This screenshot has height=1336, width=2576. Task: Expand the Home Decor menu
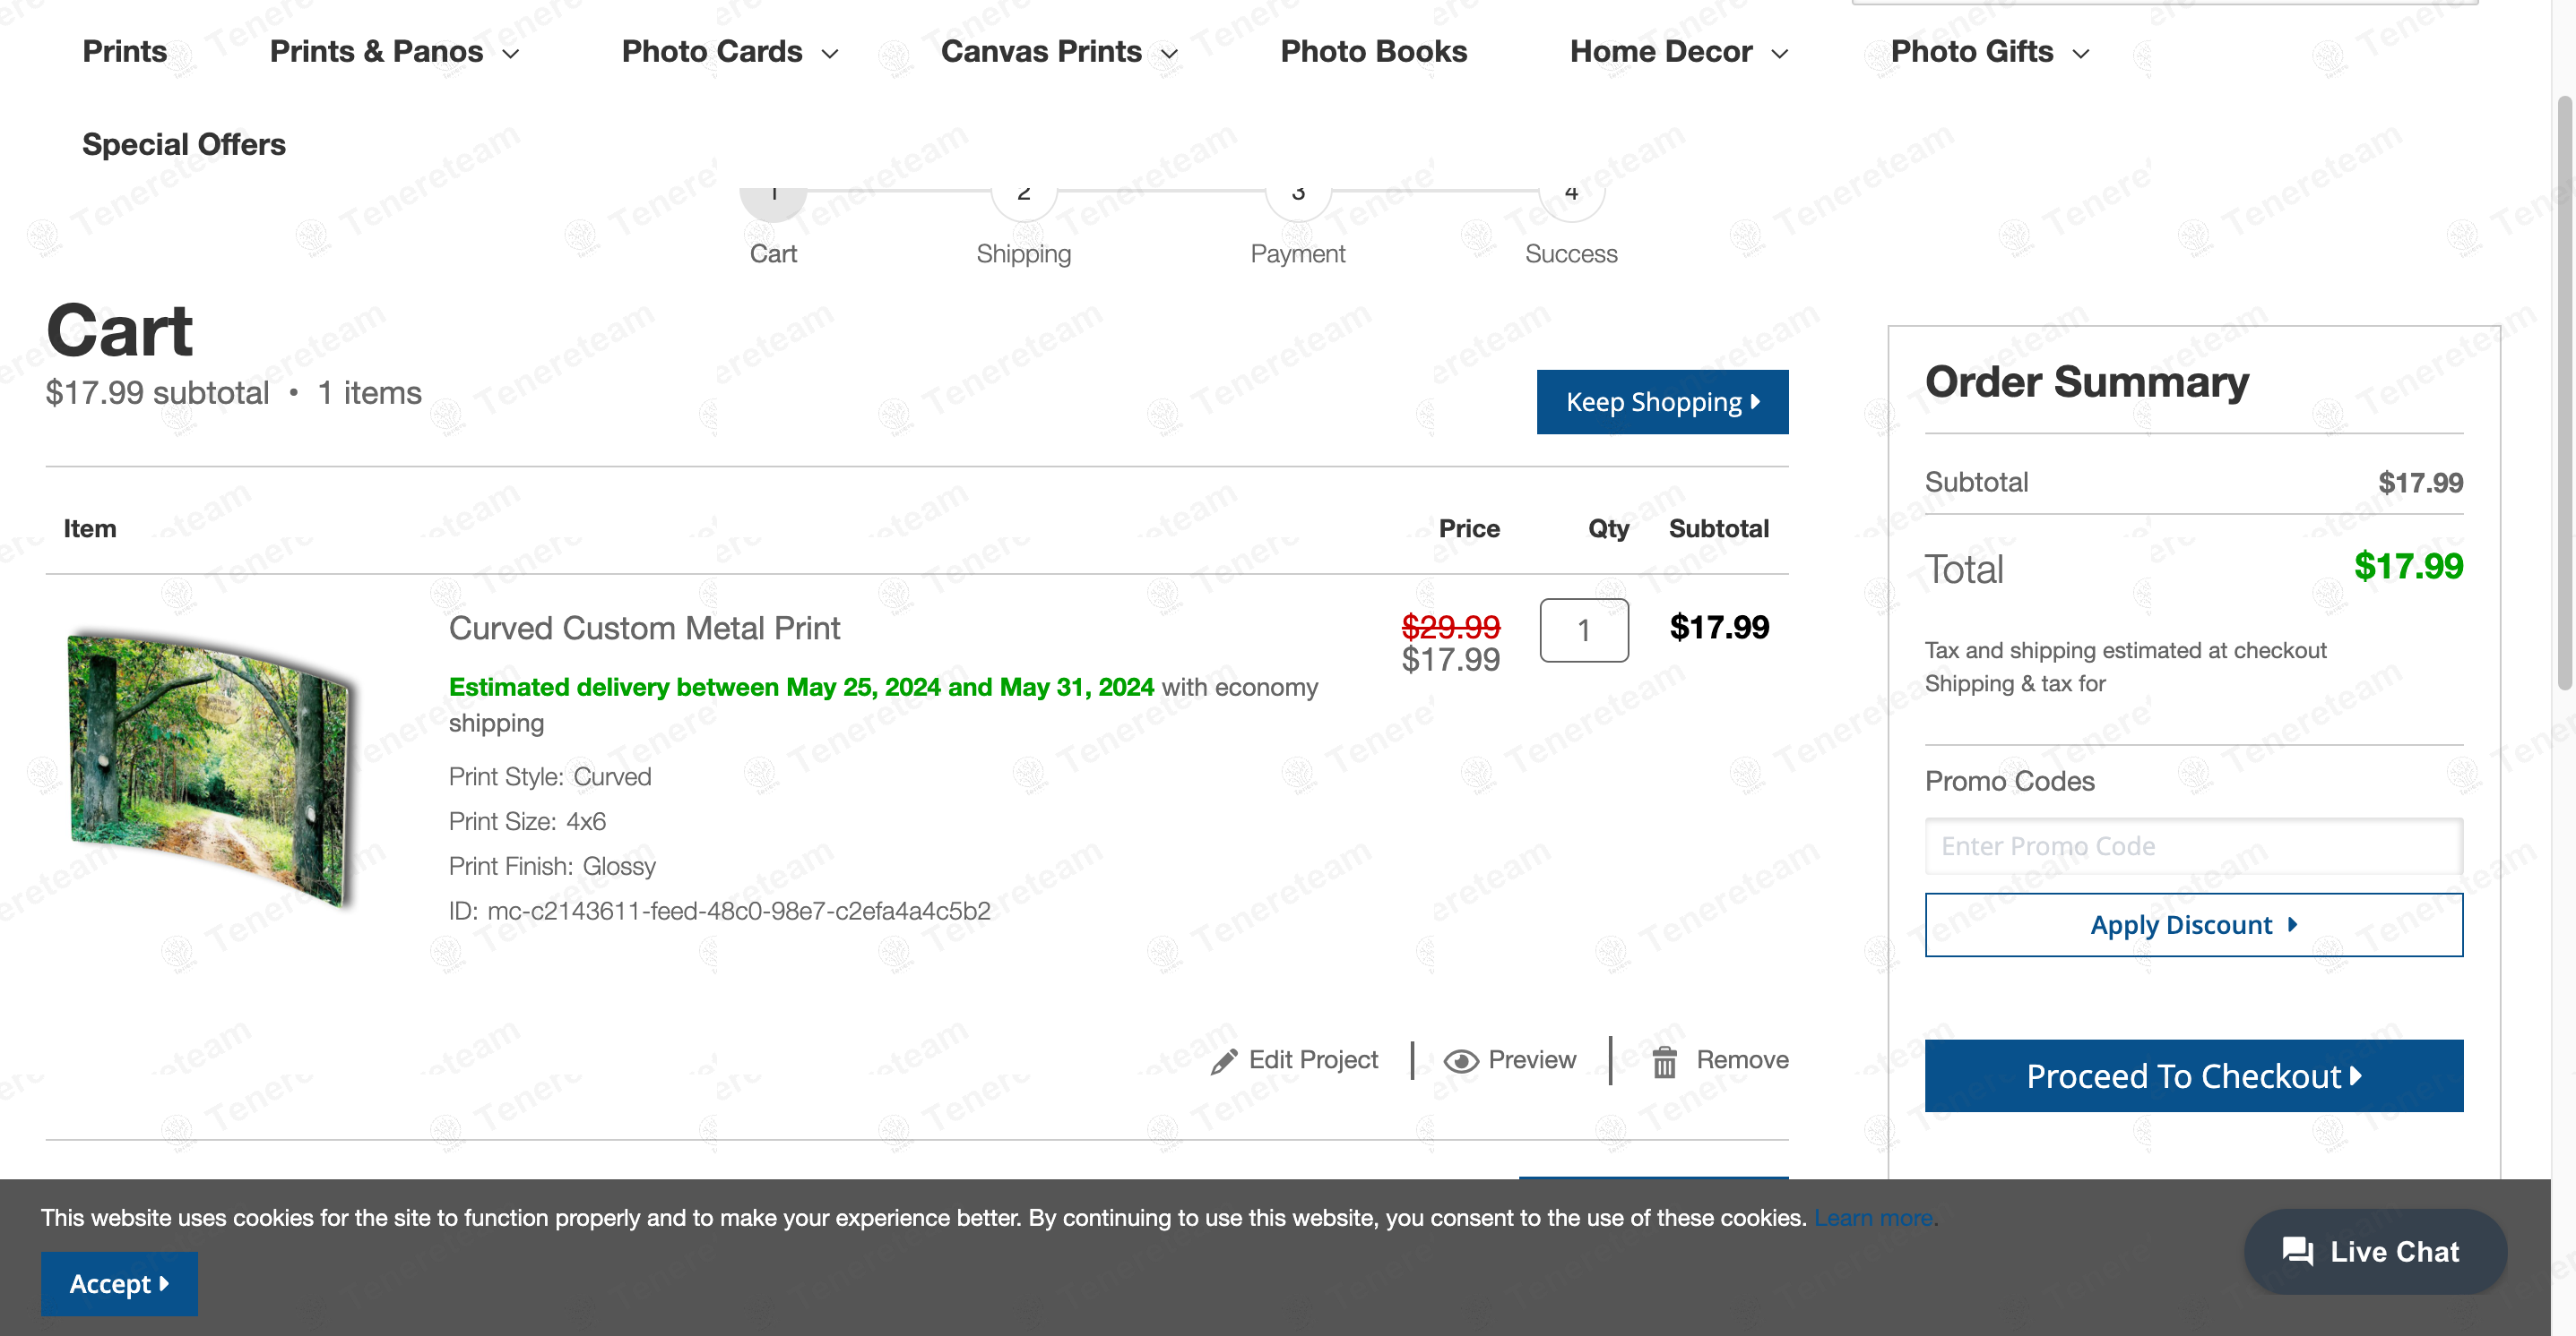click(1779, 54)
